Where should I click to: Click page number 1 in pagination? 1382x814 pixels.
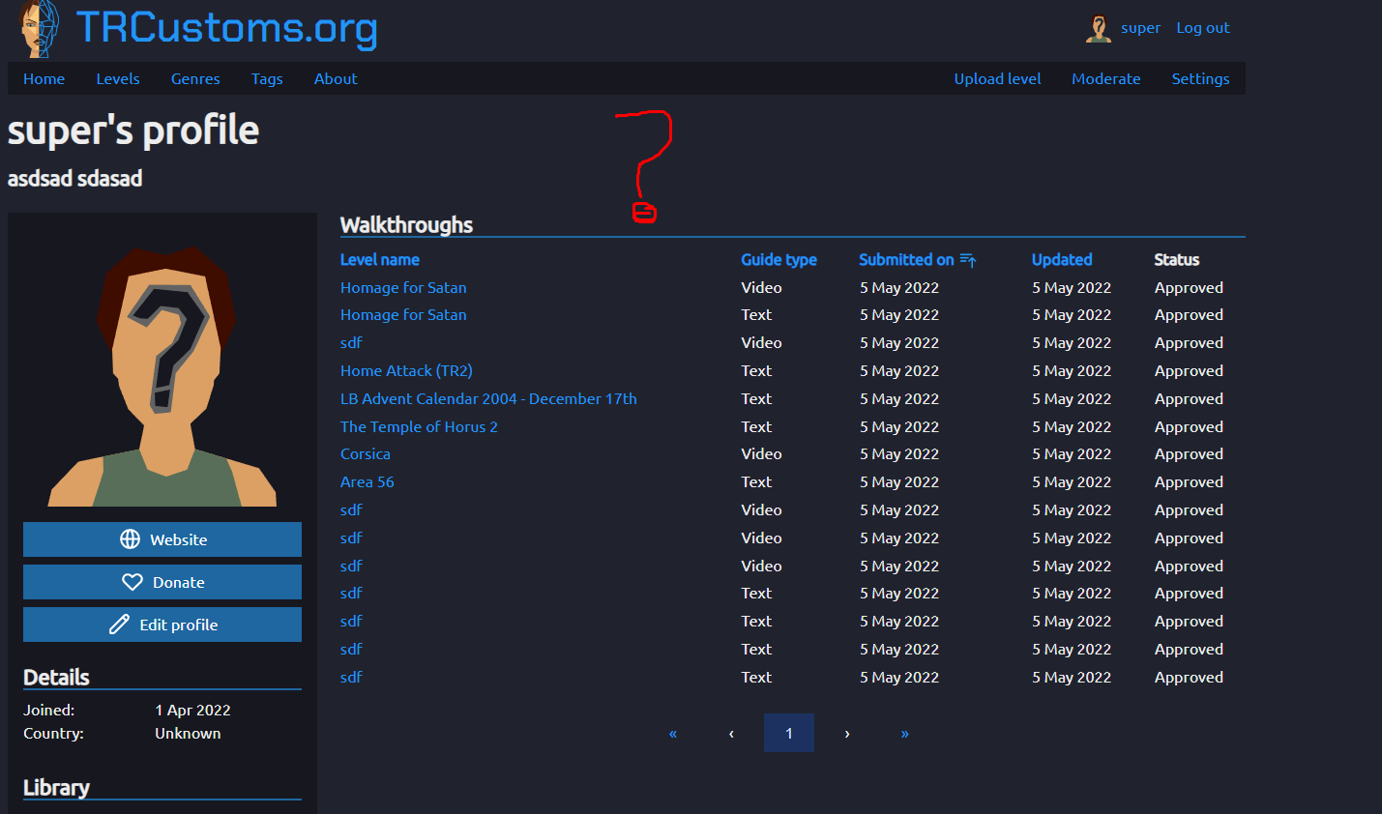pos(789,733)
